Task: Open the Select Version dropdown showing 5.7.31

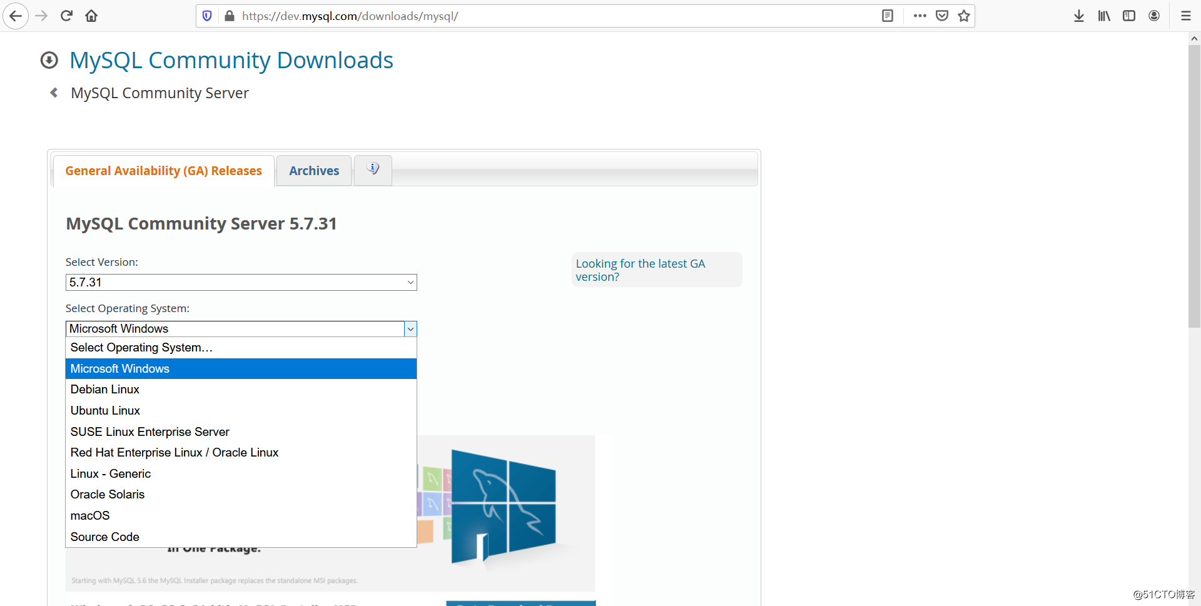Action: (241, 282)
